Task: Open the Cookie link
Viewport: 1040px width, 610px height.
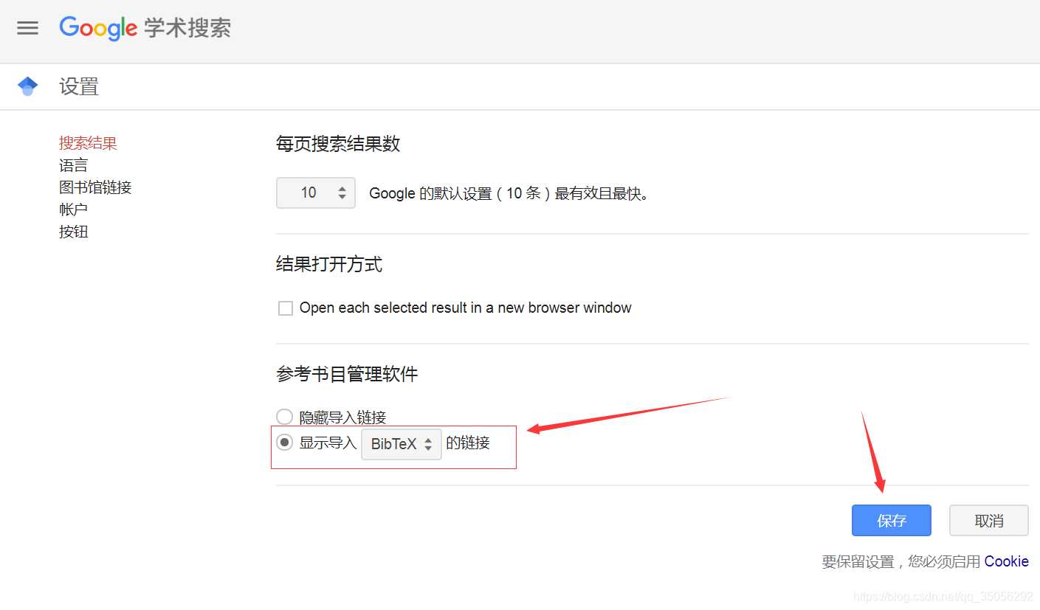Action: tap(1007, 561)
